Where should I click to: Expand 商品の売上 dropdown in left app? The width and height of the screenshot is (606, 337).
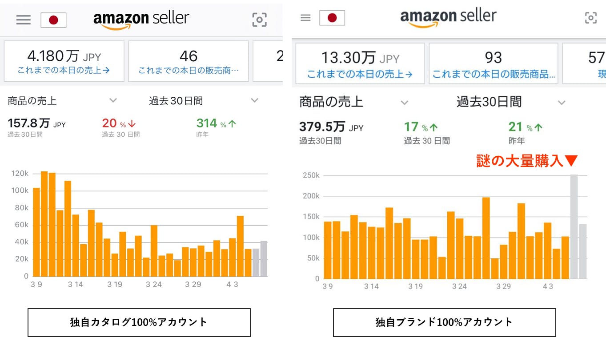tap(113, 101)
